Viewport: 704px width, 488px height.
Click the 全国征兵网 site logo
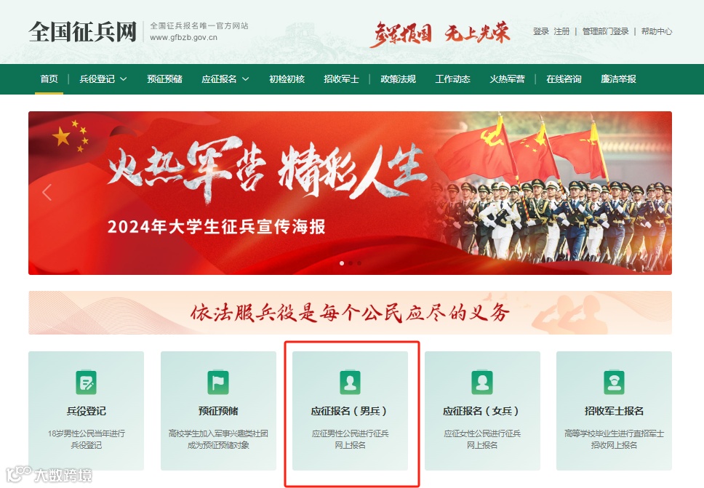point(83,32)
